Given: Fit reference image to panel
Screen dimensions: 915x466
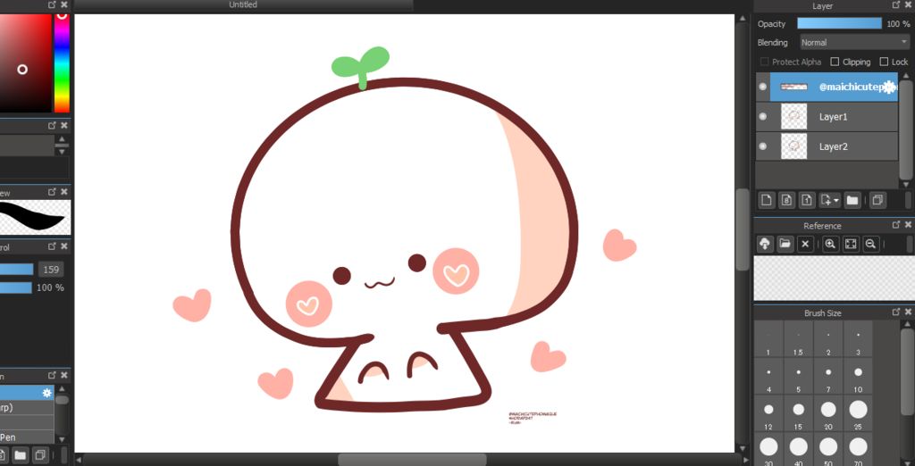Looking at the screenshot, I should click(851, 244).
